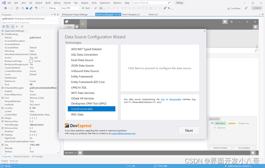Viewport: 265px width, 168px height.
Task: Open the File menu
Action: tap(9, 3)
